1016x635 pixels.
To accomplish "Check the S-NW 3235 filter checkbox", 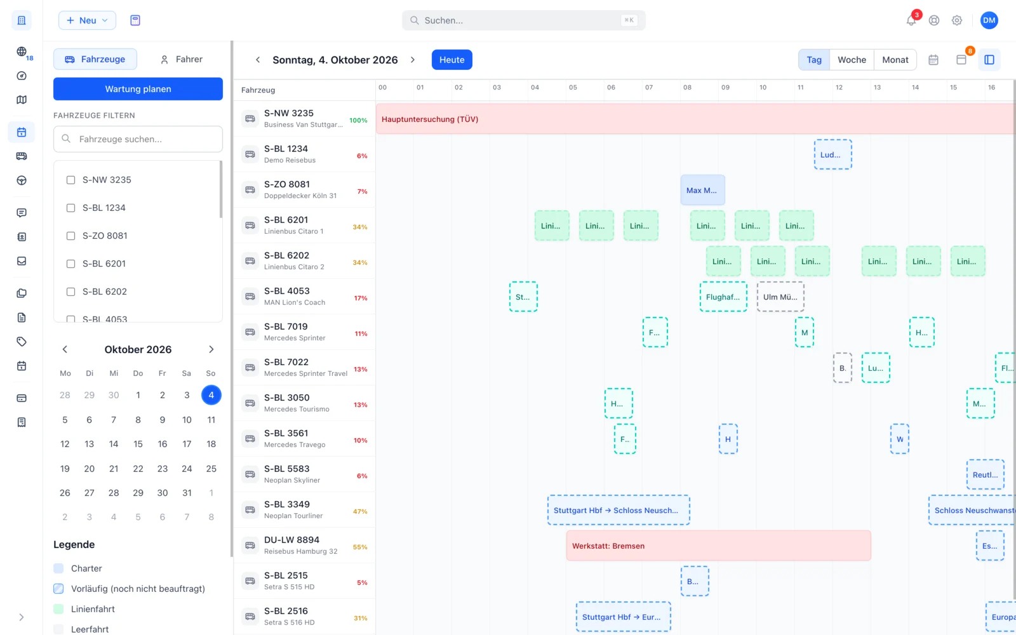I will coord(71,180).
